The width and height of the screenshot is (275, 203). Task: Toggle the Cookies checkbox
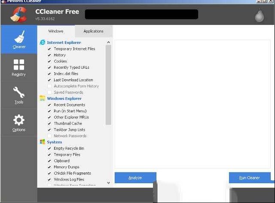(x=49, y=61)
